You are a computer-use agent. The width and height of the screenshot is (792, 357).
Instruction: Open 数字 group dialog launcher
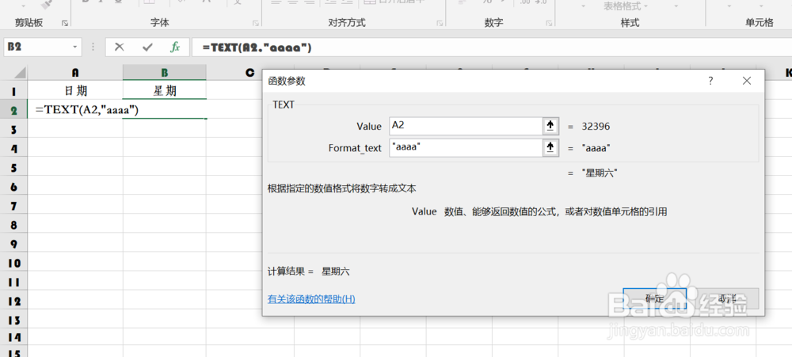click(x=549, y=23)
